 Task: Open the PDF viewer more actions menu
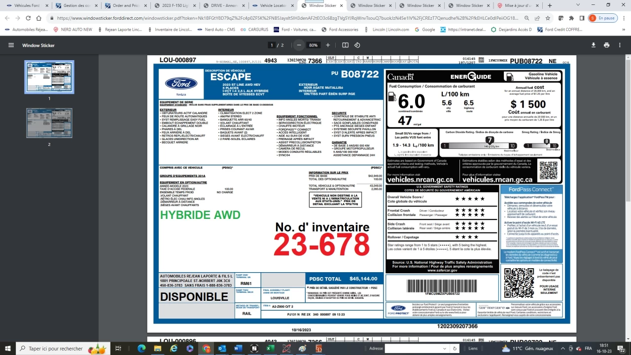(619, 45)
